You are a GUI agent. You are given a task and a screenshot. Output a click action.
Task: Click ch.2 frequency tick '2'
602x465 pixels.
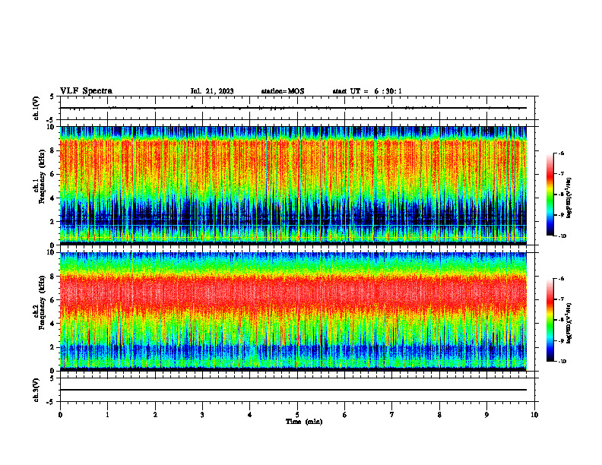click(52, 347)
